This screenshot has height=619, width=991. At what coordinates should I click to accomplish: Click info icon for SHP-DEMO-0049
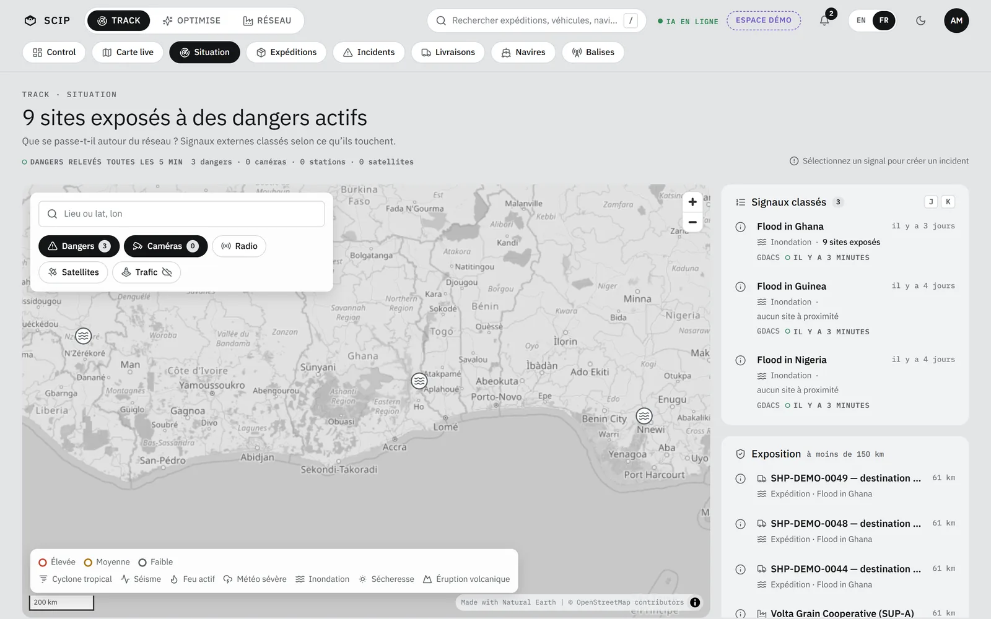tap(740, 478)
